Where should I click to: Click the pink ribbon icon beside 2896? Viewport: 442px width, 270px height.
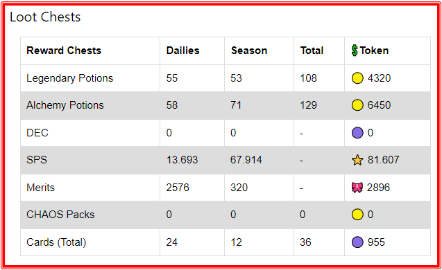357,188
